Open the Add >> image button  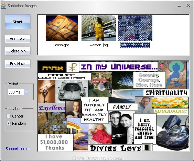click(18, 39)
